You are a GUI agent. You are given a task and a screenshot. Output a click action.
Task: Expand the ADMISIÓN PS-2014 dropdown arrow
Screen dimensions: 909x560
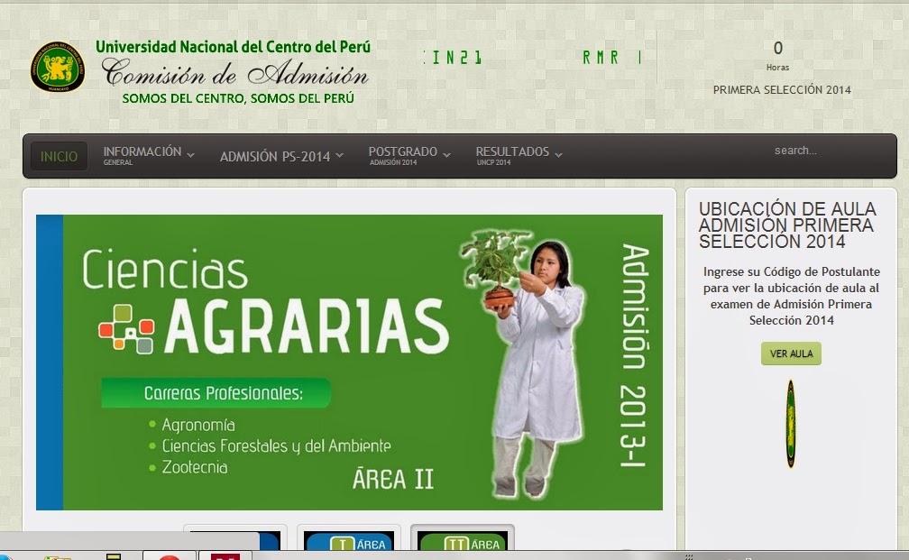coord(340,155)
